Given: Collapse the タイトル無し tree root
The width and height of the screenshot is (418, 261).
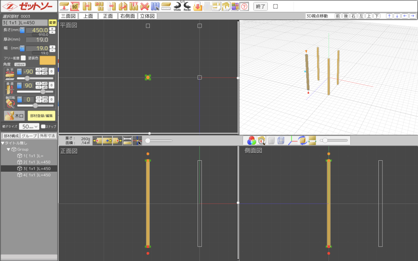Looking at the screenshot, I should point(3,143).
